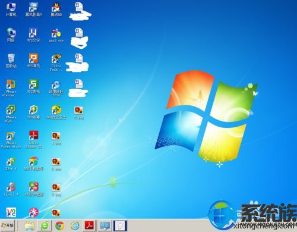The height and width of the screenshot is (232, 297).
Task: Select the 360 Software Manager colorful shortcut
Action: click(x=33, y=189)
